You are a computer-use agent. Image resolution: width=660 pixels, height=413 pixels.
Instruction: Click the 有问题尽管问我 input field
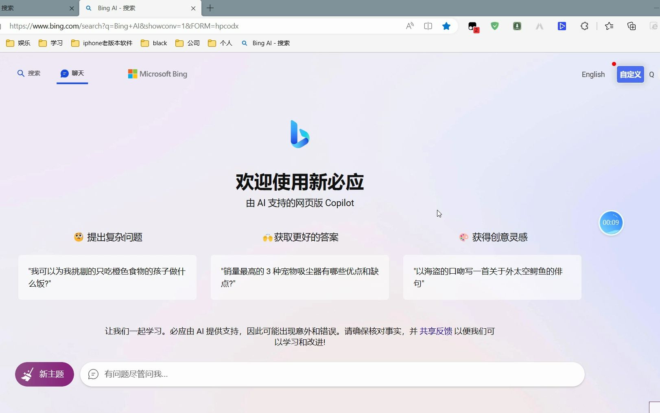click(x=332, y=374)
